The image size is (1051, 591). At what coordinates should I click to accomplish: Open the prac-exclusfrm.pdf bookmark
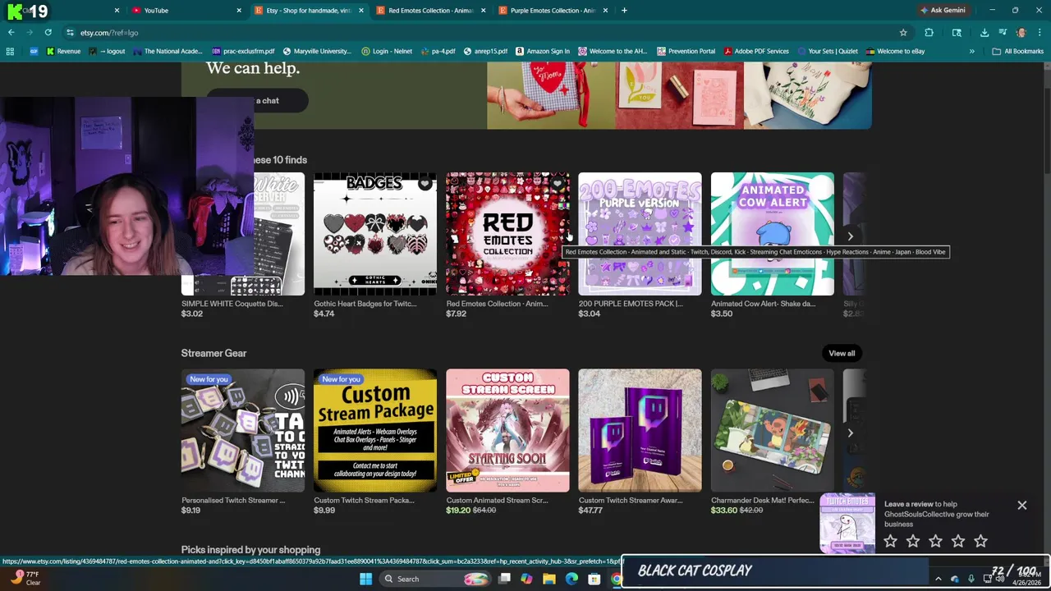point(243,51)
